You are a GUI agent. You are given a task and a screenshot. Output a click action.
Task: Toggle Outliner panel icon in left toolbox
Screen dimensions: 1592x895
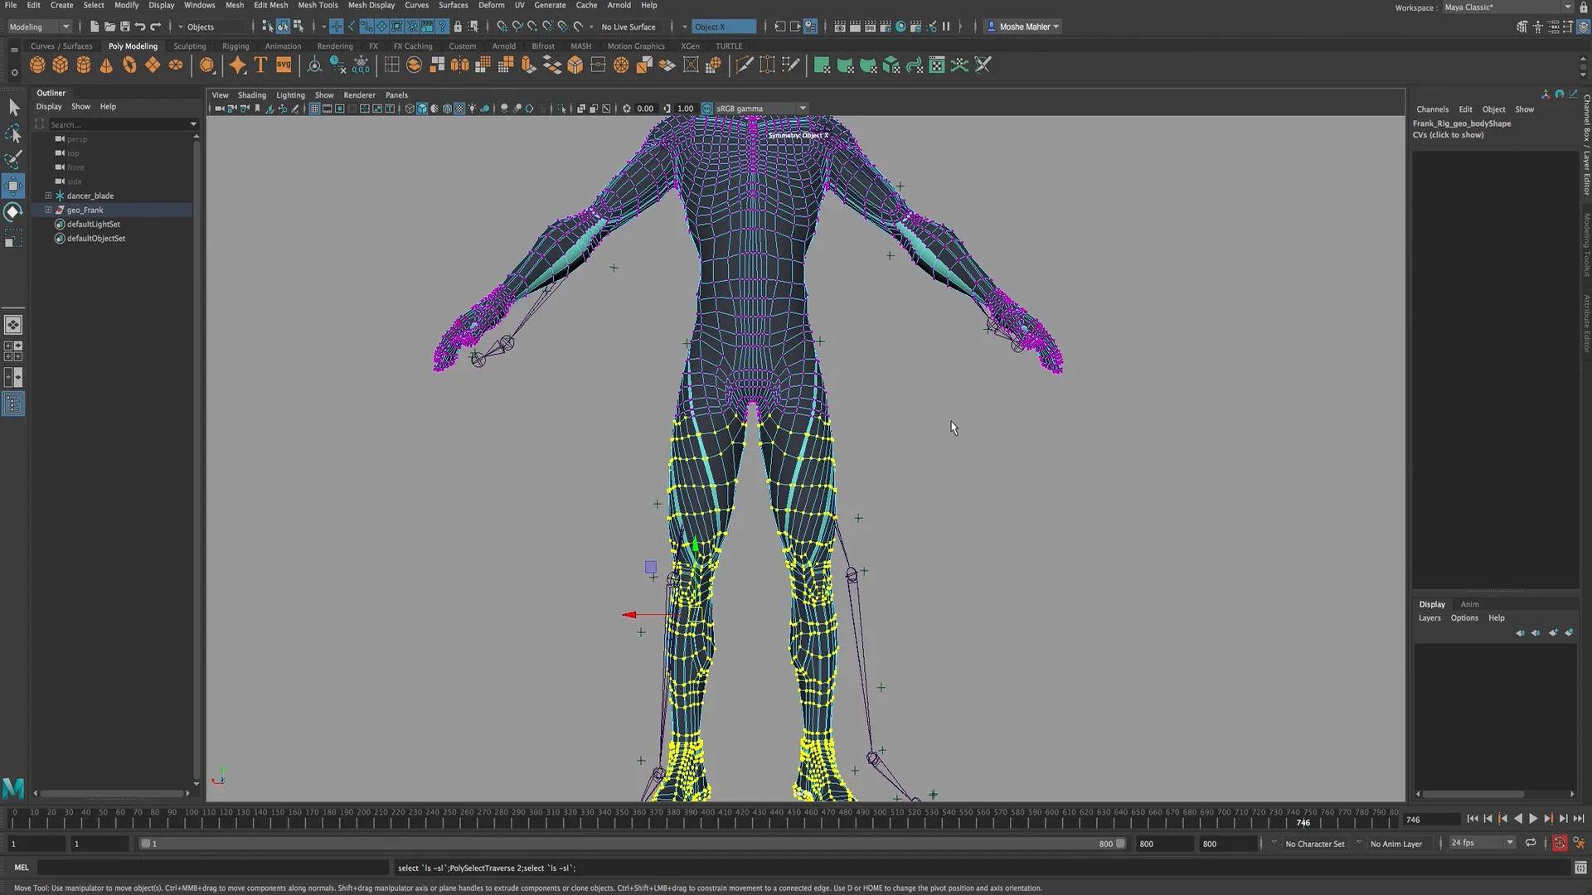(13, 404)
